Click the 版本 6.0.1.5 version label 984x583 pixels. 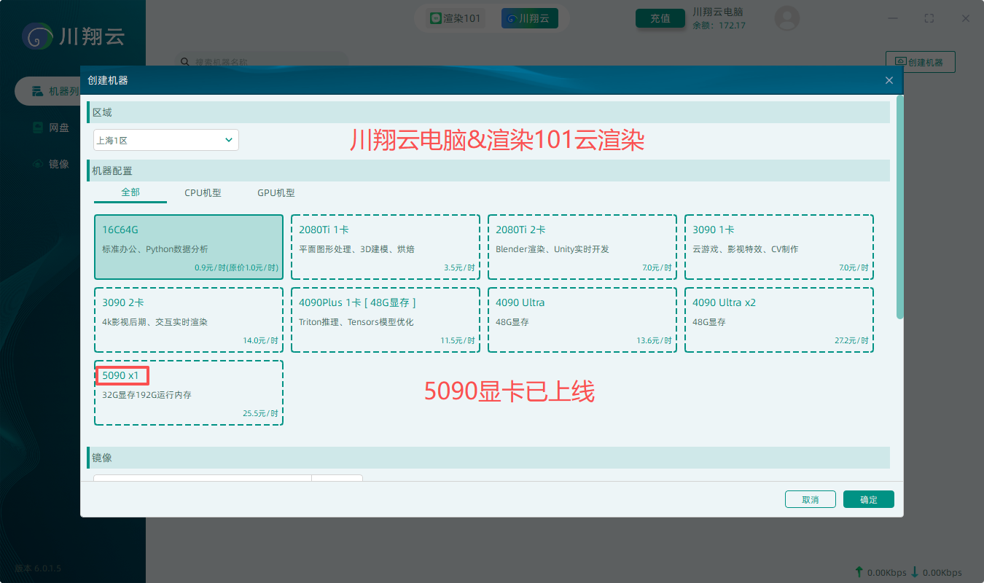38,568
